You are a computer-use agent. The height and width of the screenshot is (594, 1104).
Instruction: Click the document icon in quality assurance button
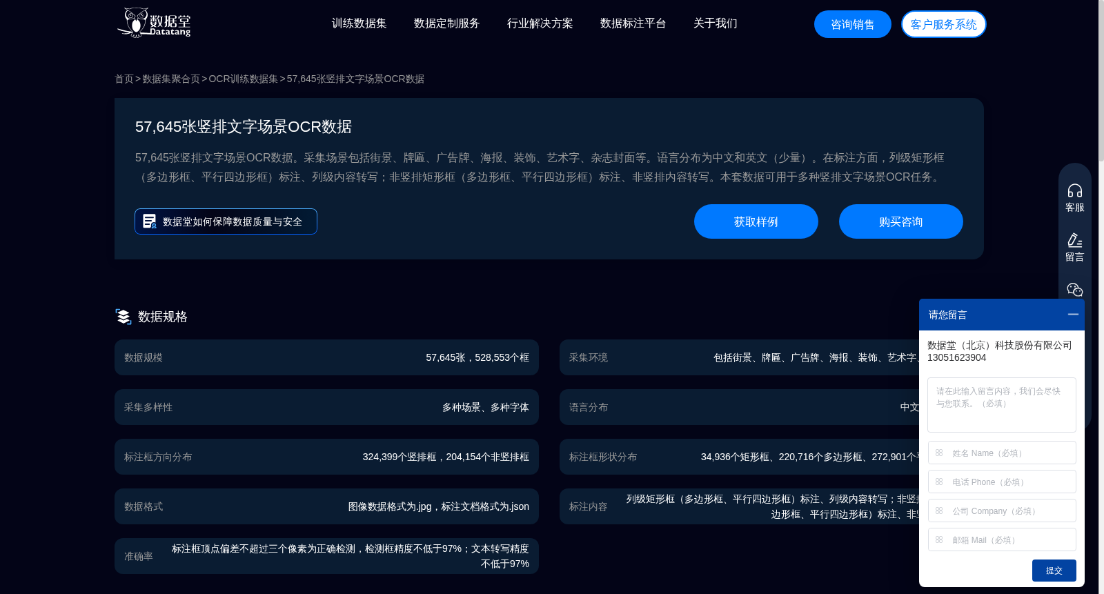point(149,221)
